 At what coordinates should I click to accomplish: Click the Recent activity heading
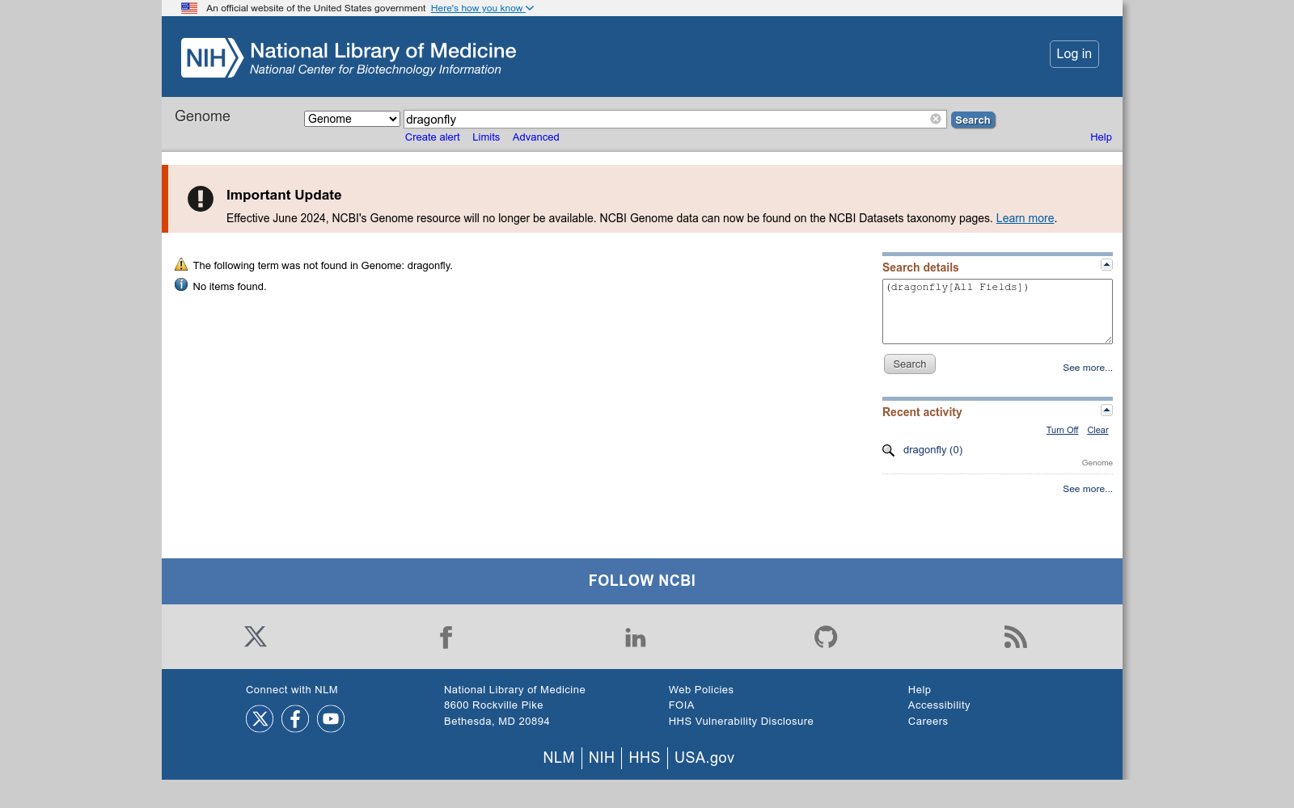click(x=922, y=412)
